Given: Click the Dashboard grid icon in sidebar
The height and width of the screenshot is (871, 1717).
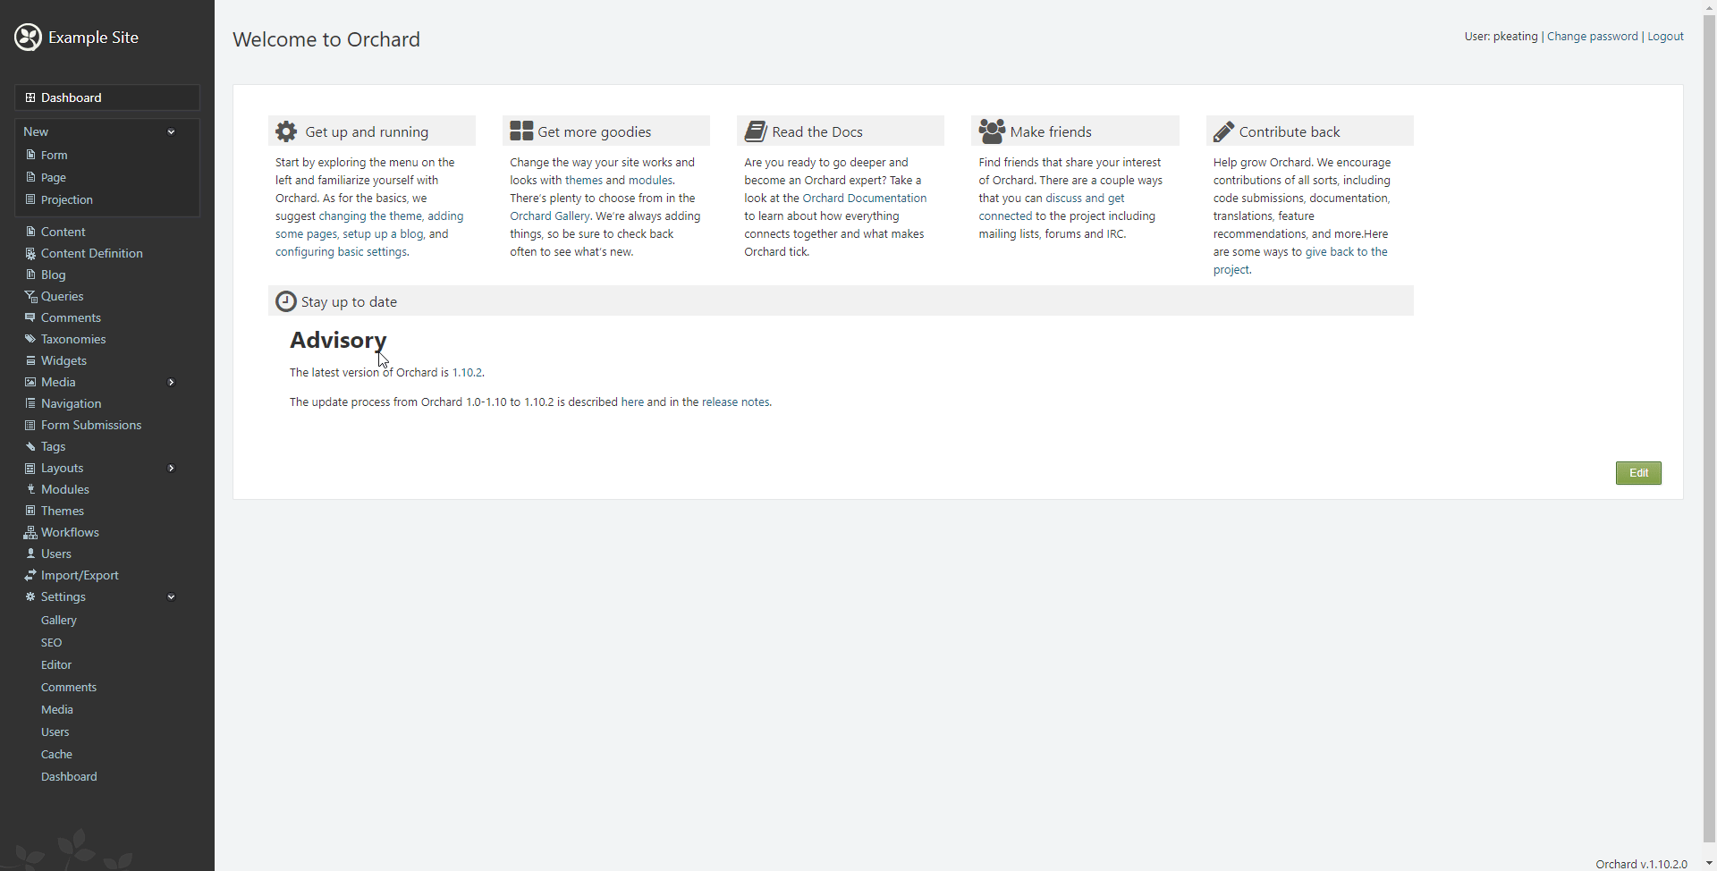Looking at the screenshot, I should pyautogui.click(x=30, y=97).
